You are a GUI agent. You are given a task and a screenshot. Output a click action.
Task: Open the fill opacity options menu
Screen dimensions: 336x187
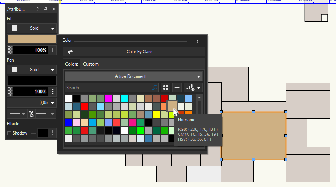tap(53, 50)
